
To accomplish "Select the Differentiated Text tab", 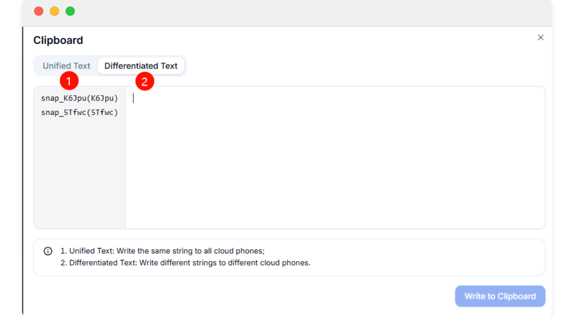I will tap(141, 66).
